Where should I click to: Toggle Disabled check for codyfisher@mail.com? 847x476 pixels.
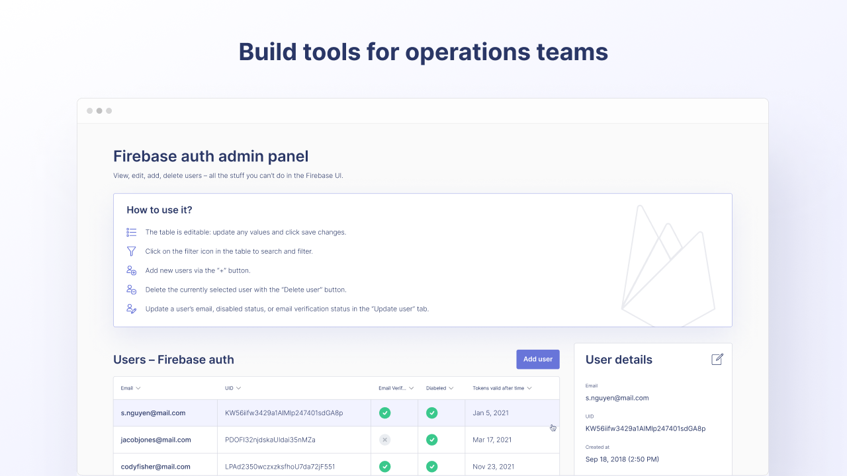(431, 466)
